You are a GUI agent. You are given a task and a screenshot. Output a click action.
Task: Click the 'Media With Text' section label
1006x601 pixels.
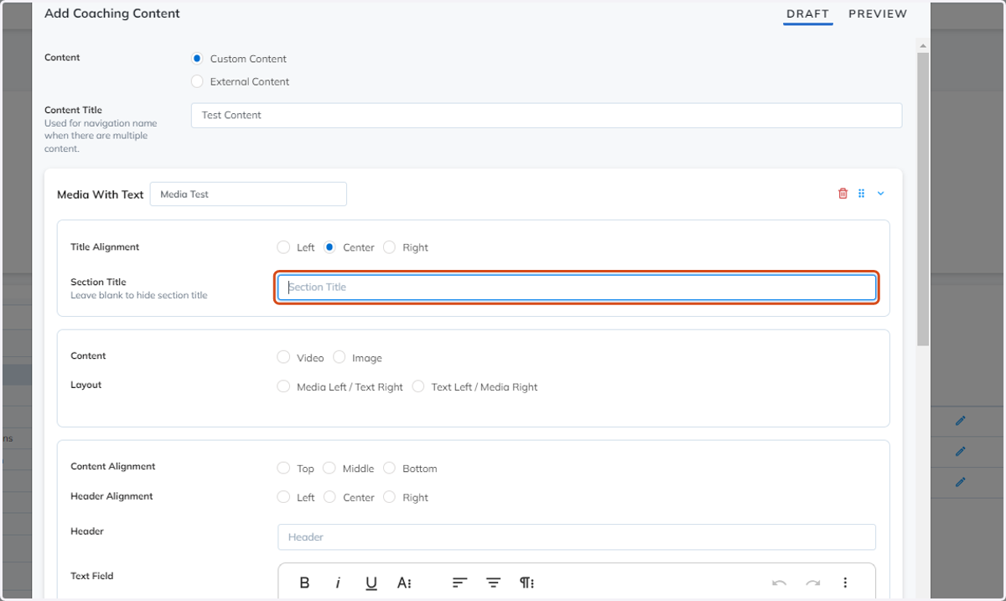coord(101,194)
